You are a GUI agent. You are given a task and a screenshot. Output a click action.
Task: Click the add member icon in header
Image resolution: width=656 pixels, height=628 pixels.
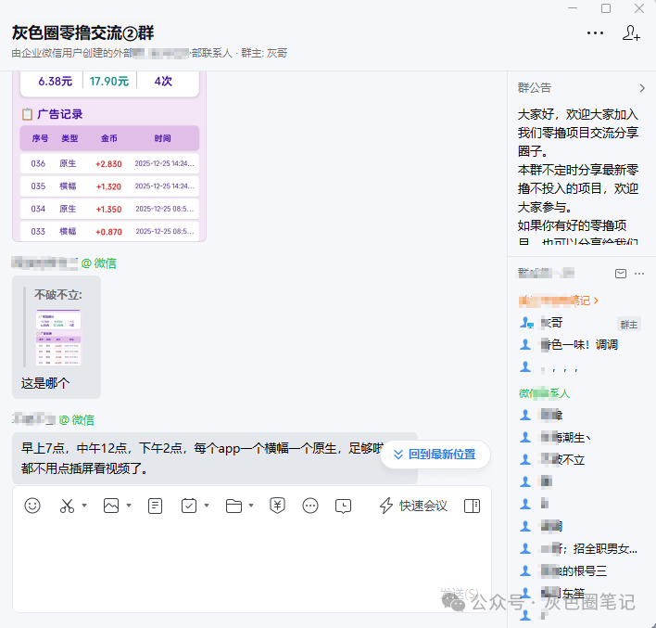point(631,33)
